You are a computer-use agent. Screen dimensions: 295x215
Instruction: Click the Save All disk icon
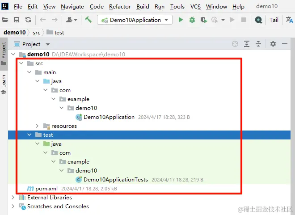[17, 20]
